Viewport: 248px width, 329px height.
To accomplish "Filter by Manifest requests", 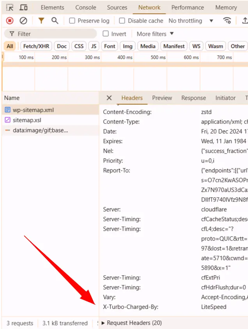I will click(174, 46).
